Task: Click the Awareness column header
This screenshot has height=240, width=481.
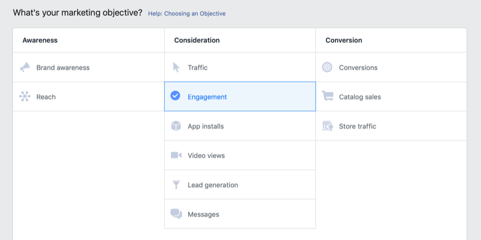Action: coord(40,40)
